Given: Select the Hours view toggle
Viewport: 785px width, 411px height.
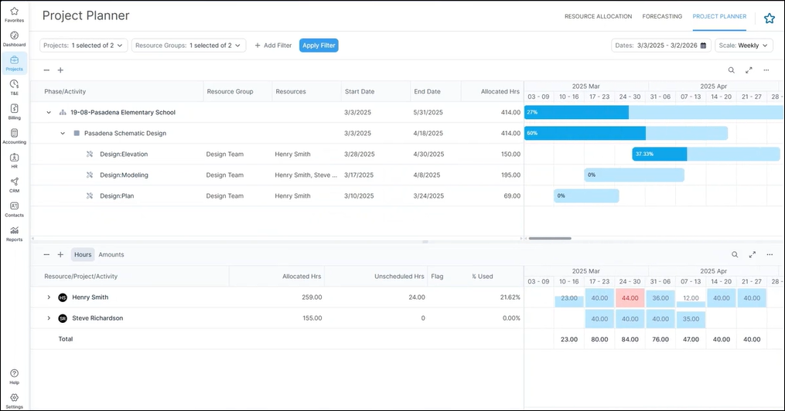Looking at the screenshot, I should [83, 254].
